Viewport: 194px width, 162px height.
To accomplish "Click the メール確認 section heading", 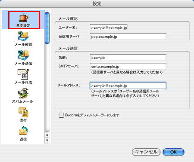I will [x=68, y=18].
